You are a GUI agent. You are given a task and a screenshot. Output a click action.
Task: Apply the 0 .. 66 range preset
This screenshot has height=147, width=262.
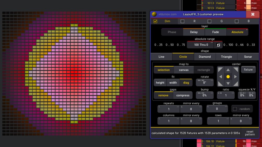239,45
